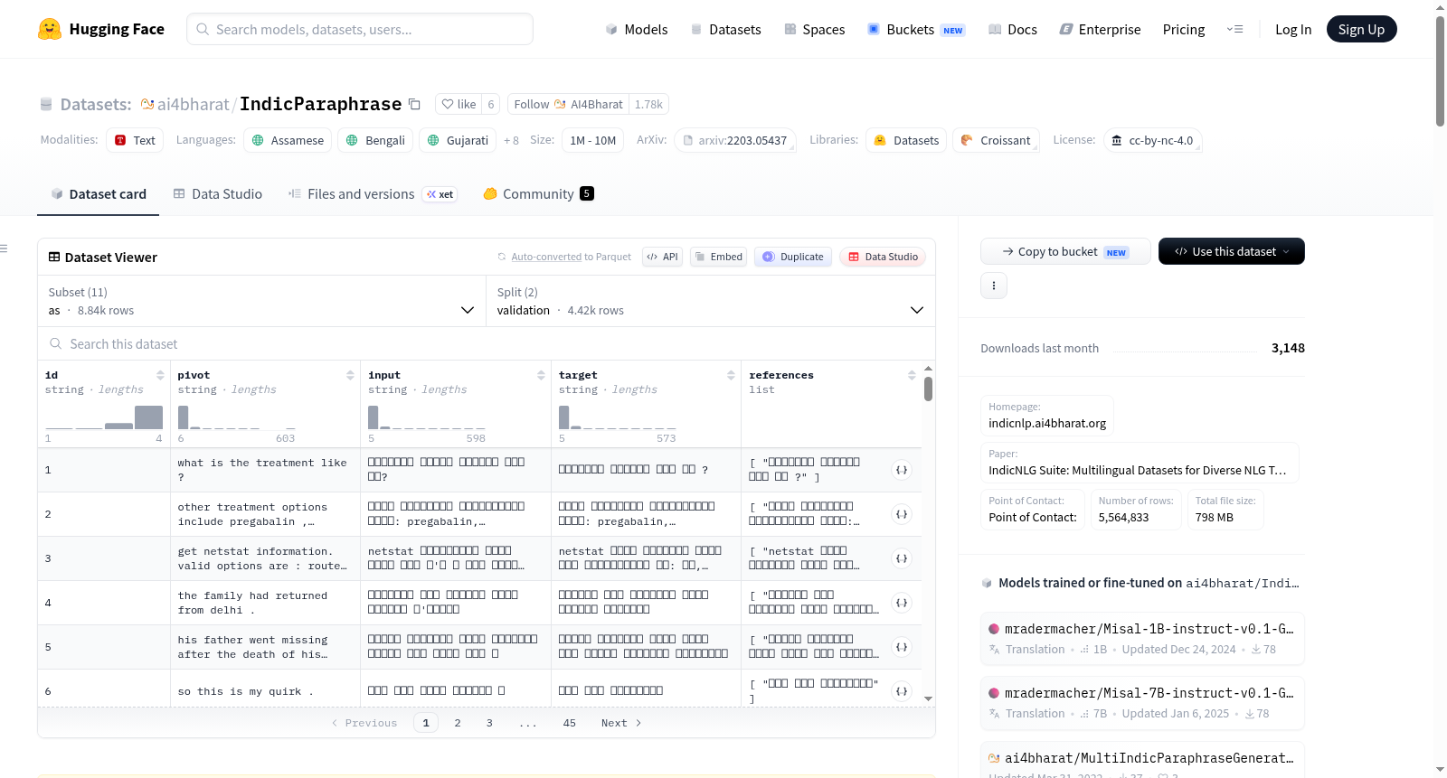Open Buckets from top navigation
This screenshot has width=1447, height=778.
(916, 29)
